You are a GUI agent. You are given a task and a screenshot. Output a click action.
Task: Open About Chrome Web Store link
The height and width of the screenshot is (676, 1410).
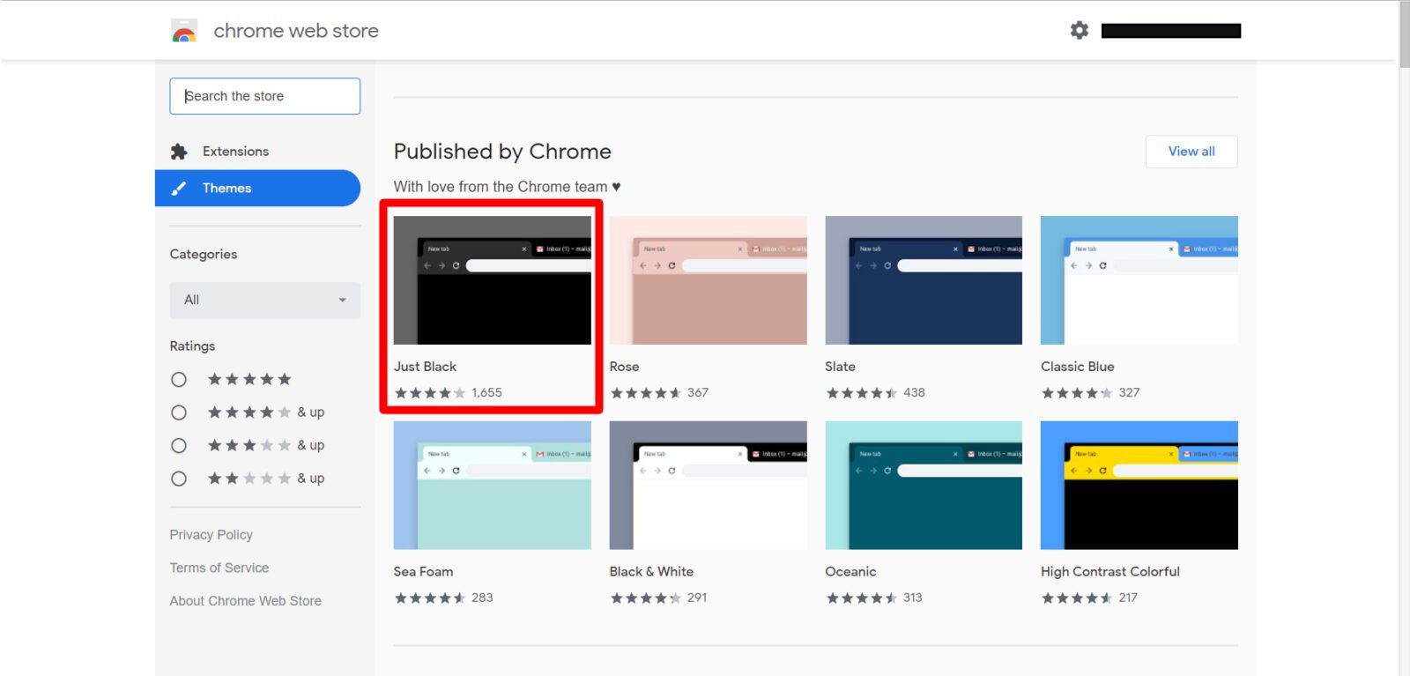245,601
